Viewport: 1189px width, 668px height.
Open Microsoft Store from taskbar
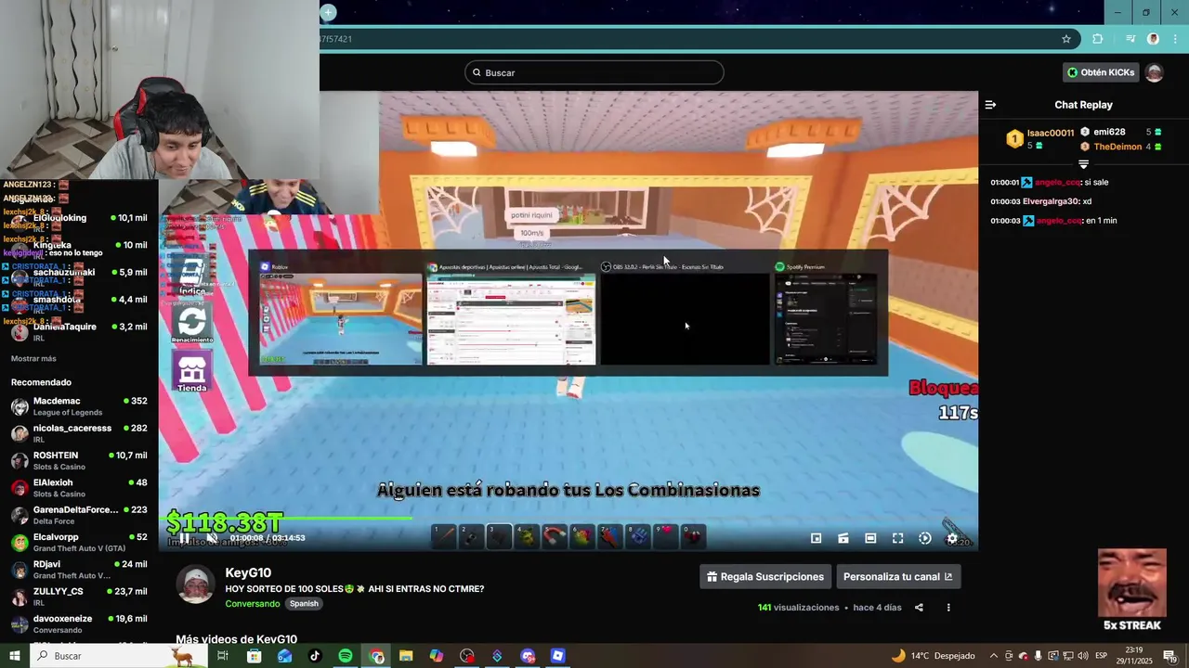pos(254,656)
